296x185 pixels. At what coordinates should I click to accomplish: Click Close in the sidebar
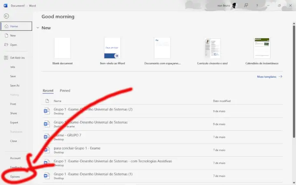pos(14,141)
